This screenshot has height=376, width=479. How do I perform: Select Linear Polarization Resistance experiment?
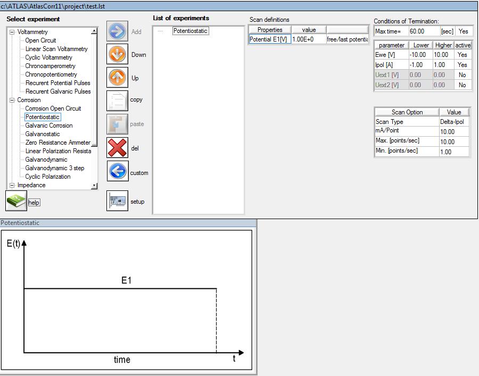(x=58, y=152)
